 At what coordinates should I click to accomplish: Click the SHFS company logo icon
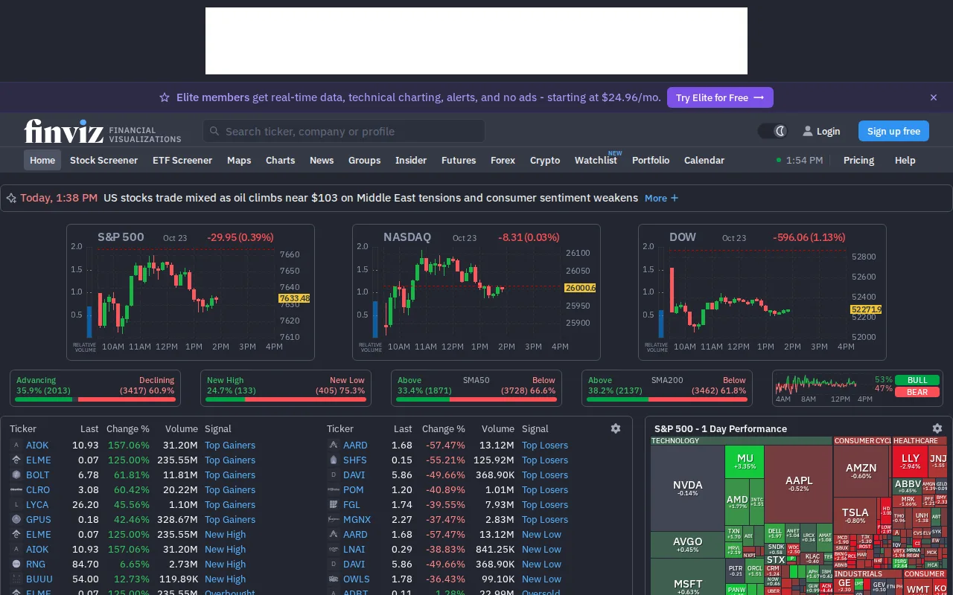tap(334, 460)
